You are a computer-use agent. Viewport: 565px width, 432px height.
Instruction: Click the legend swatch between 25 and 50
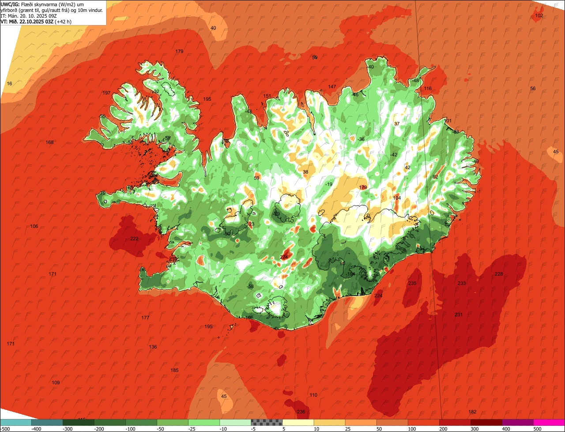click(361, 422)
